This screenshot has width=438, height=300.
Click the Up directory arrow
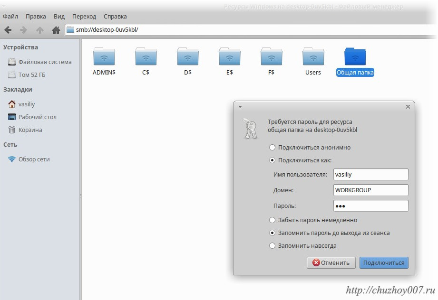pos(40,30)
